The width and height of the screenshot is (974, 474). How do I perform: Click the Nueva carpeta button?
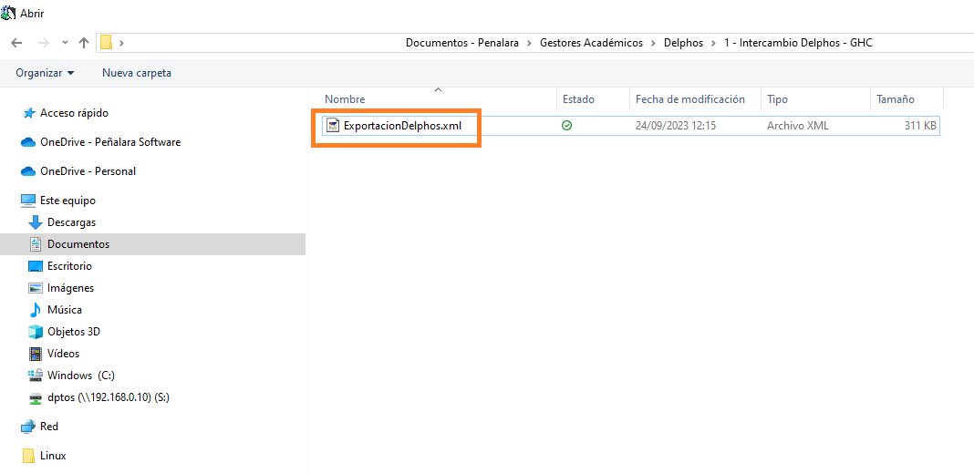coord(136,73)
